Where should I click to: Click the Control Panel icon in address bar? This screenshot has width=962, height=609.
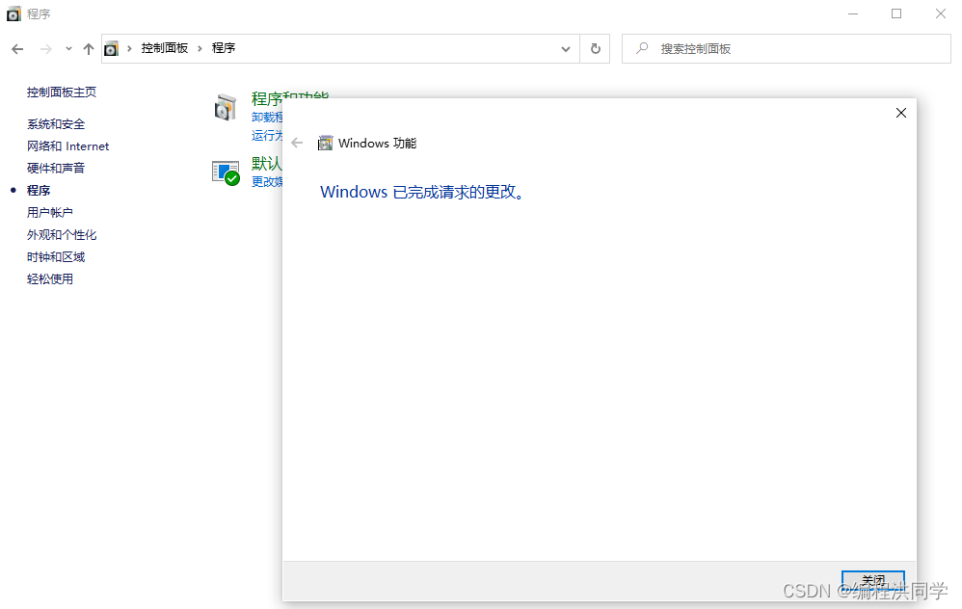(112, 48)
